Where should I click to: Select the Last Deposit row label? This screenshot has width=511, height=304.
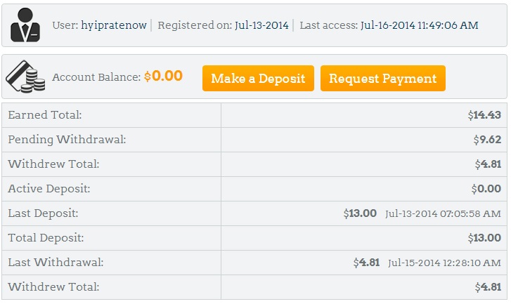[43, 213]
